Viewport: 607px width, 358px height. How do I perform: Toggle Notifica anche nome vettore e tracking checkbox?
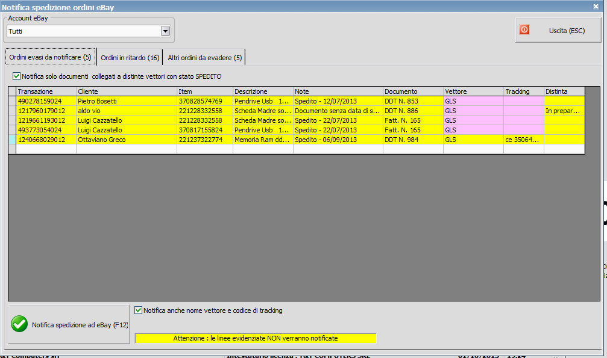[138, 310]
